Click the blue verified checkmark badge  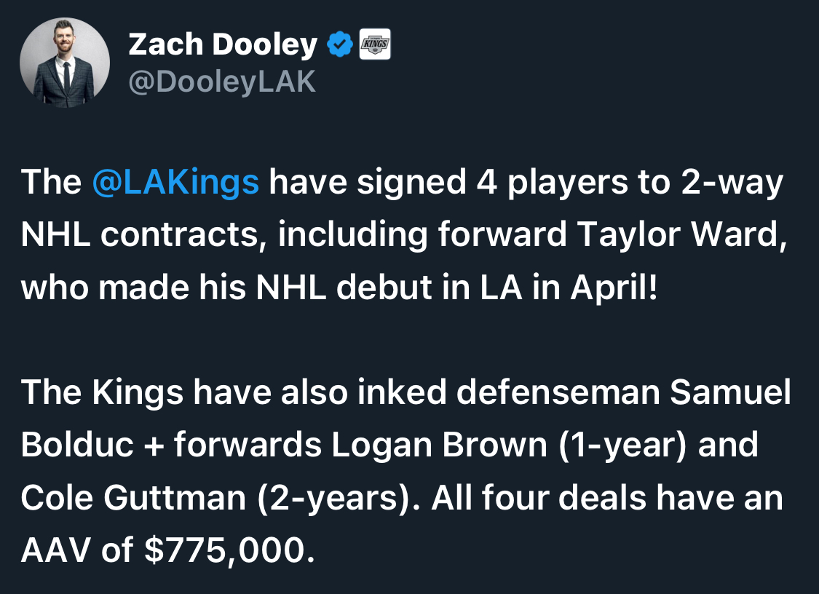[x=340, y=44]
